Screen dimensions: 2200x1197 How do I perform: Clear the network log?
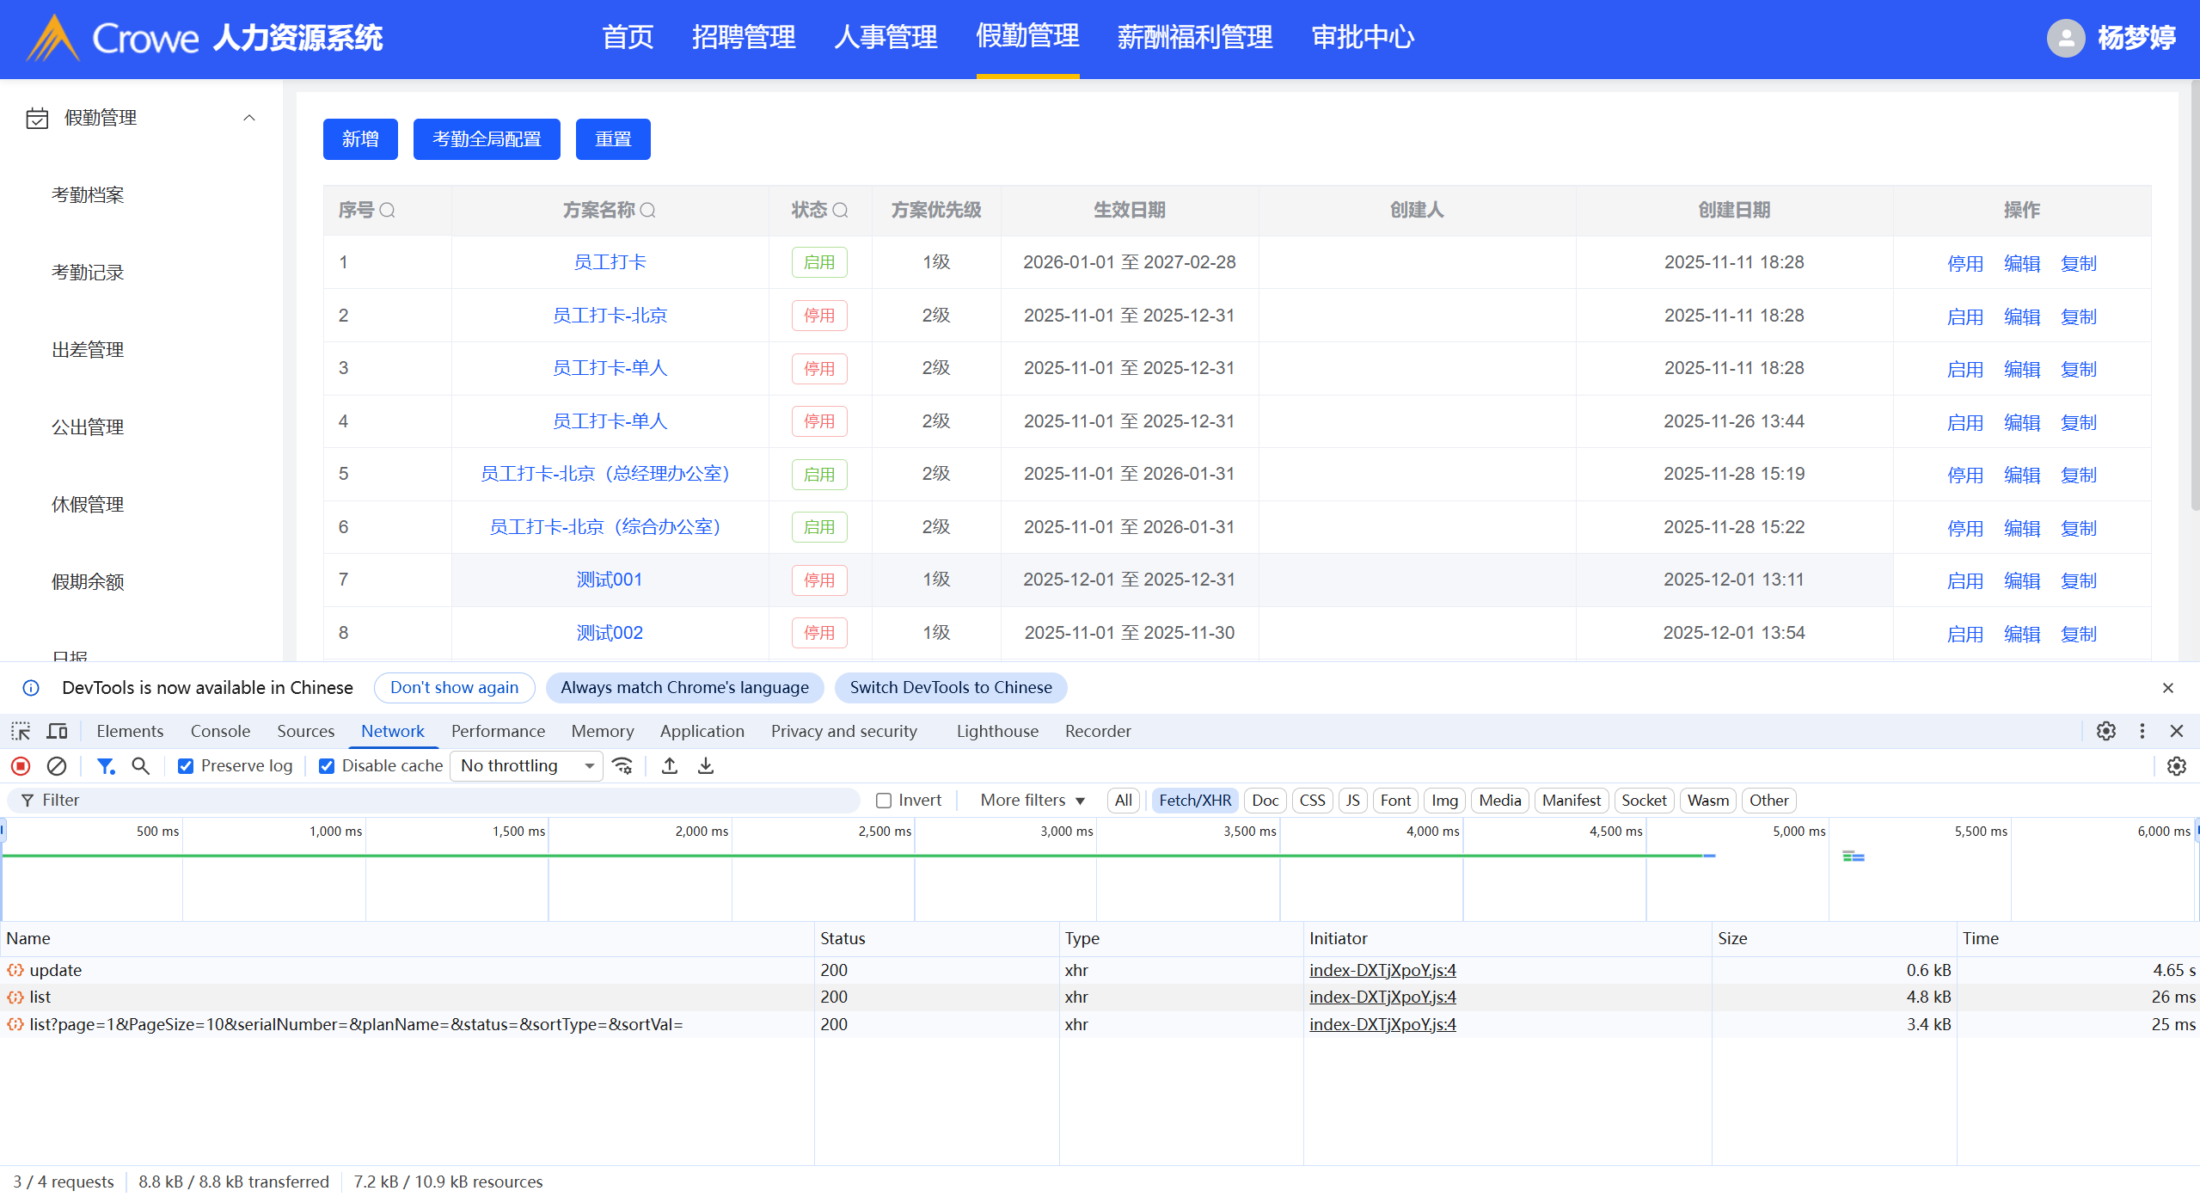[x=57, y=765]
